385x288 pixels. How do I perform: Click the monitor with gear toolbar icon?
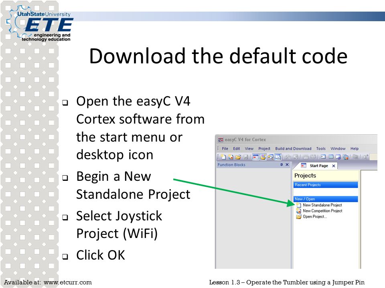pyautogui.click(x=338, y=157)
